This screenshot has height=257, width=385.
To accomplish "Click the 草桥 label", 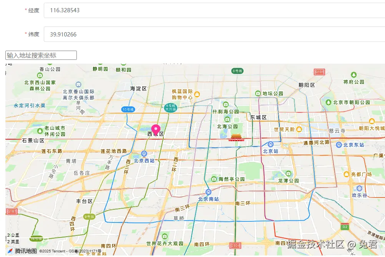I will point(179,218).
